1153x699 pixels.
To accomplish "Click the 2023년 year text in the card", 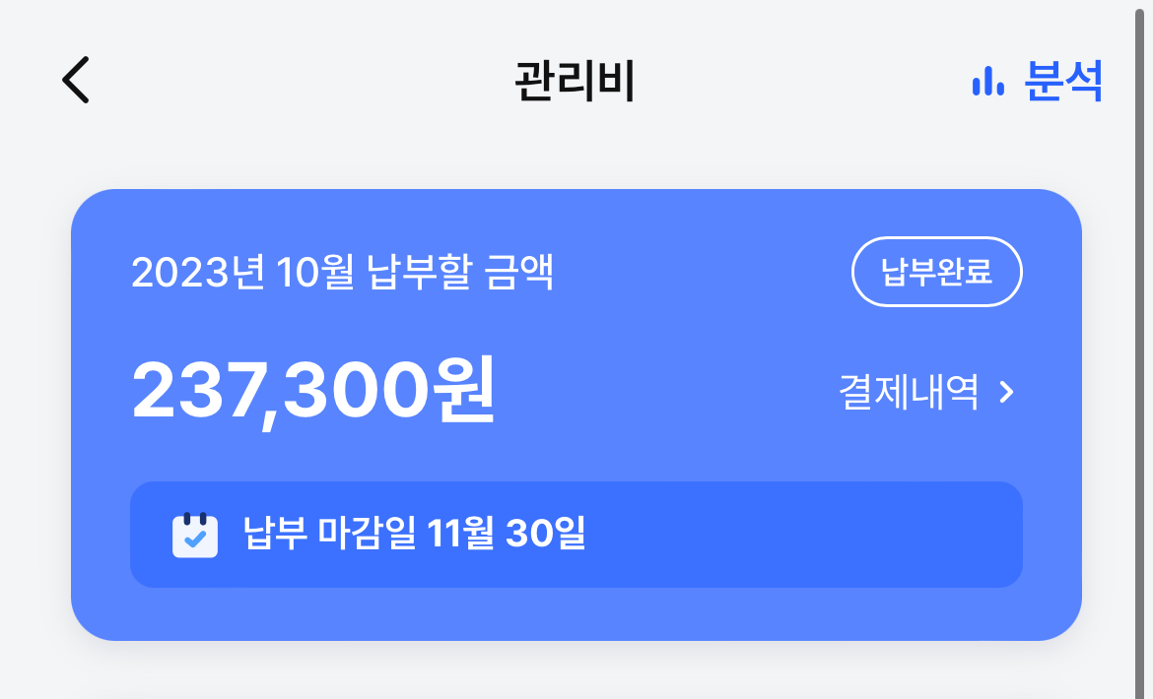I will (198, 273).
